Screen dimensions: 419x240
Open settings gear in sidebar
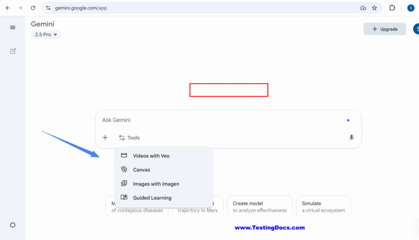(13, 225)
